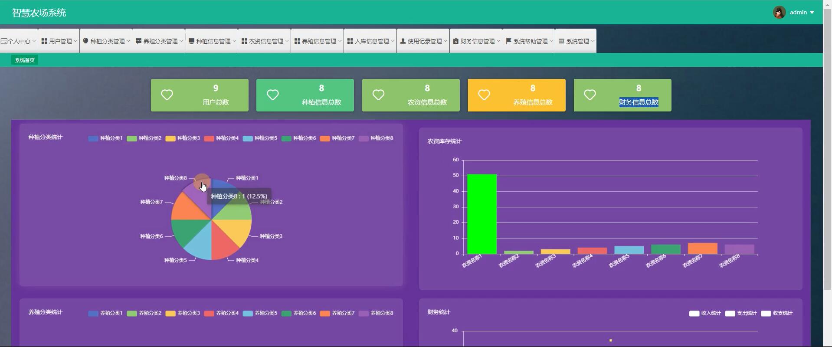Select the 系统首页 tab

click(25, 60)
